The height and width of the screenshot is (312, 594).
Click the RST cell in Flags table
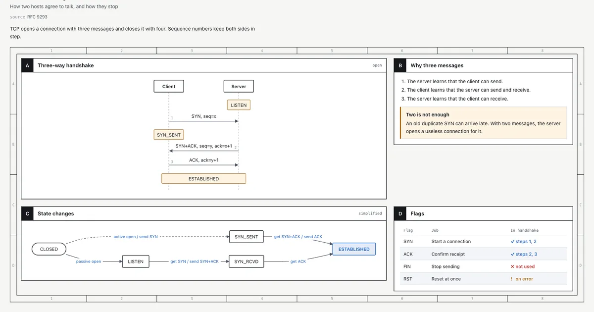408,279
